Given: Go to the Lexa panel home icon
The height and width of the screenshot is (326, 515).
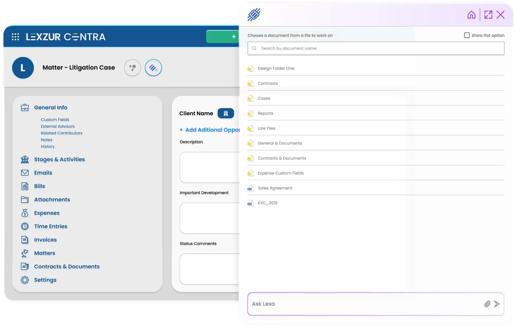Looking at the screenshot, I should 471,15.
